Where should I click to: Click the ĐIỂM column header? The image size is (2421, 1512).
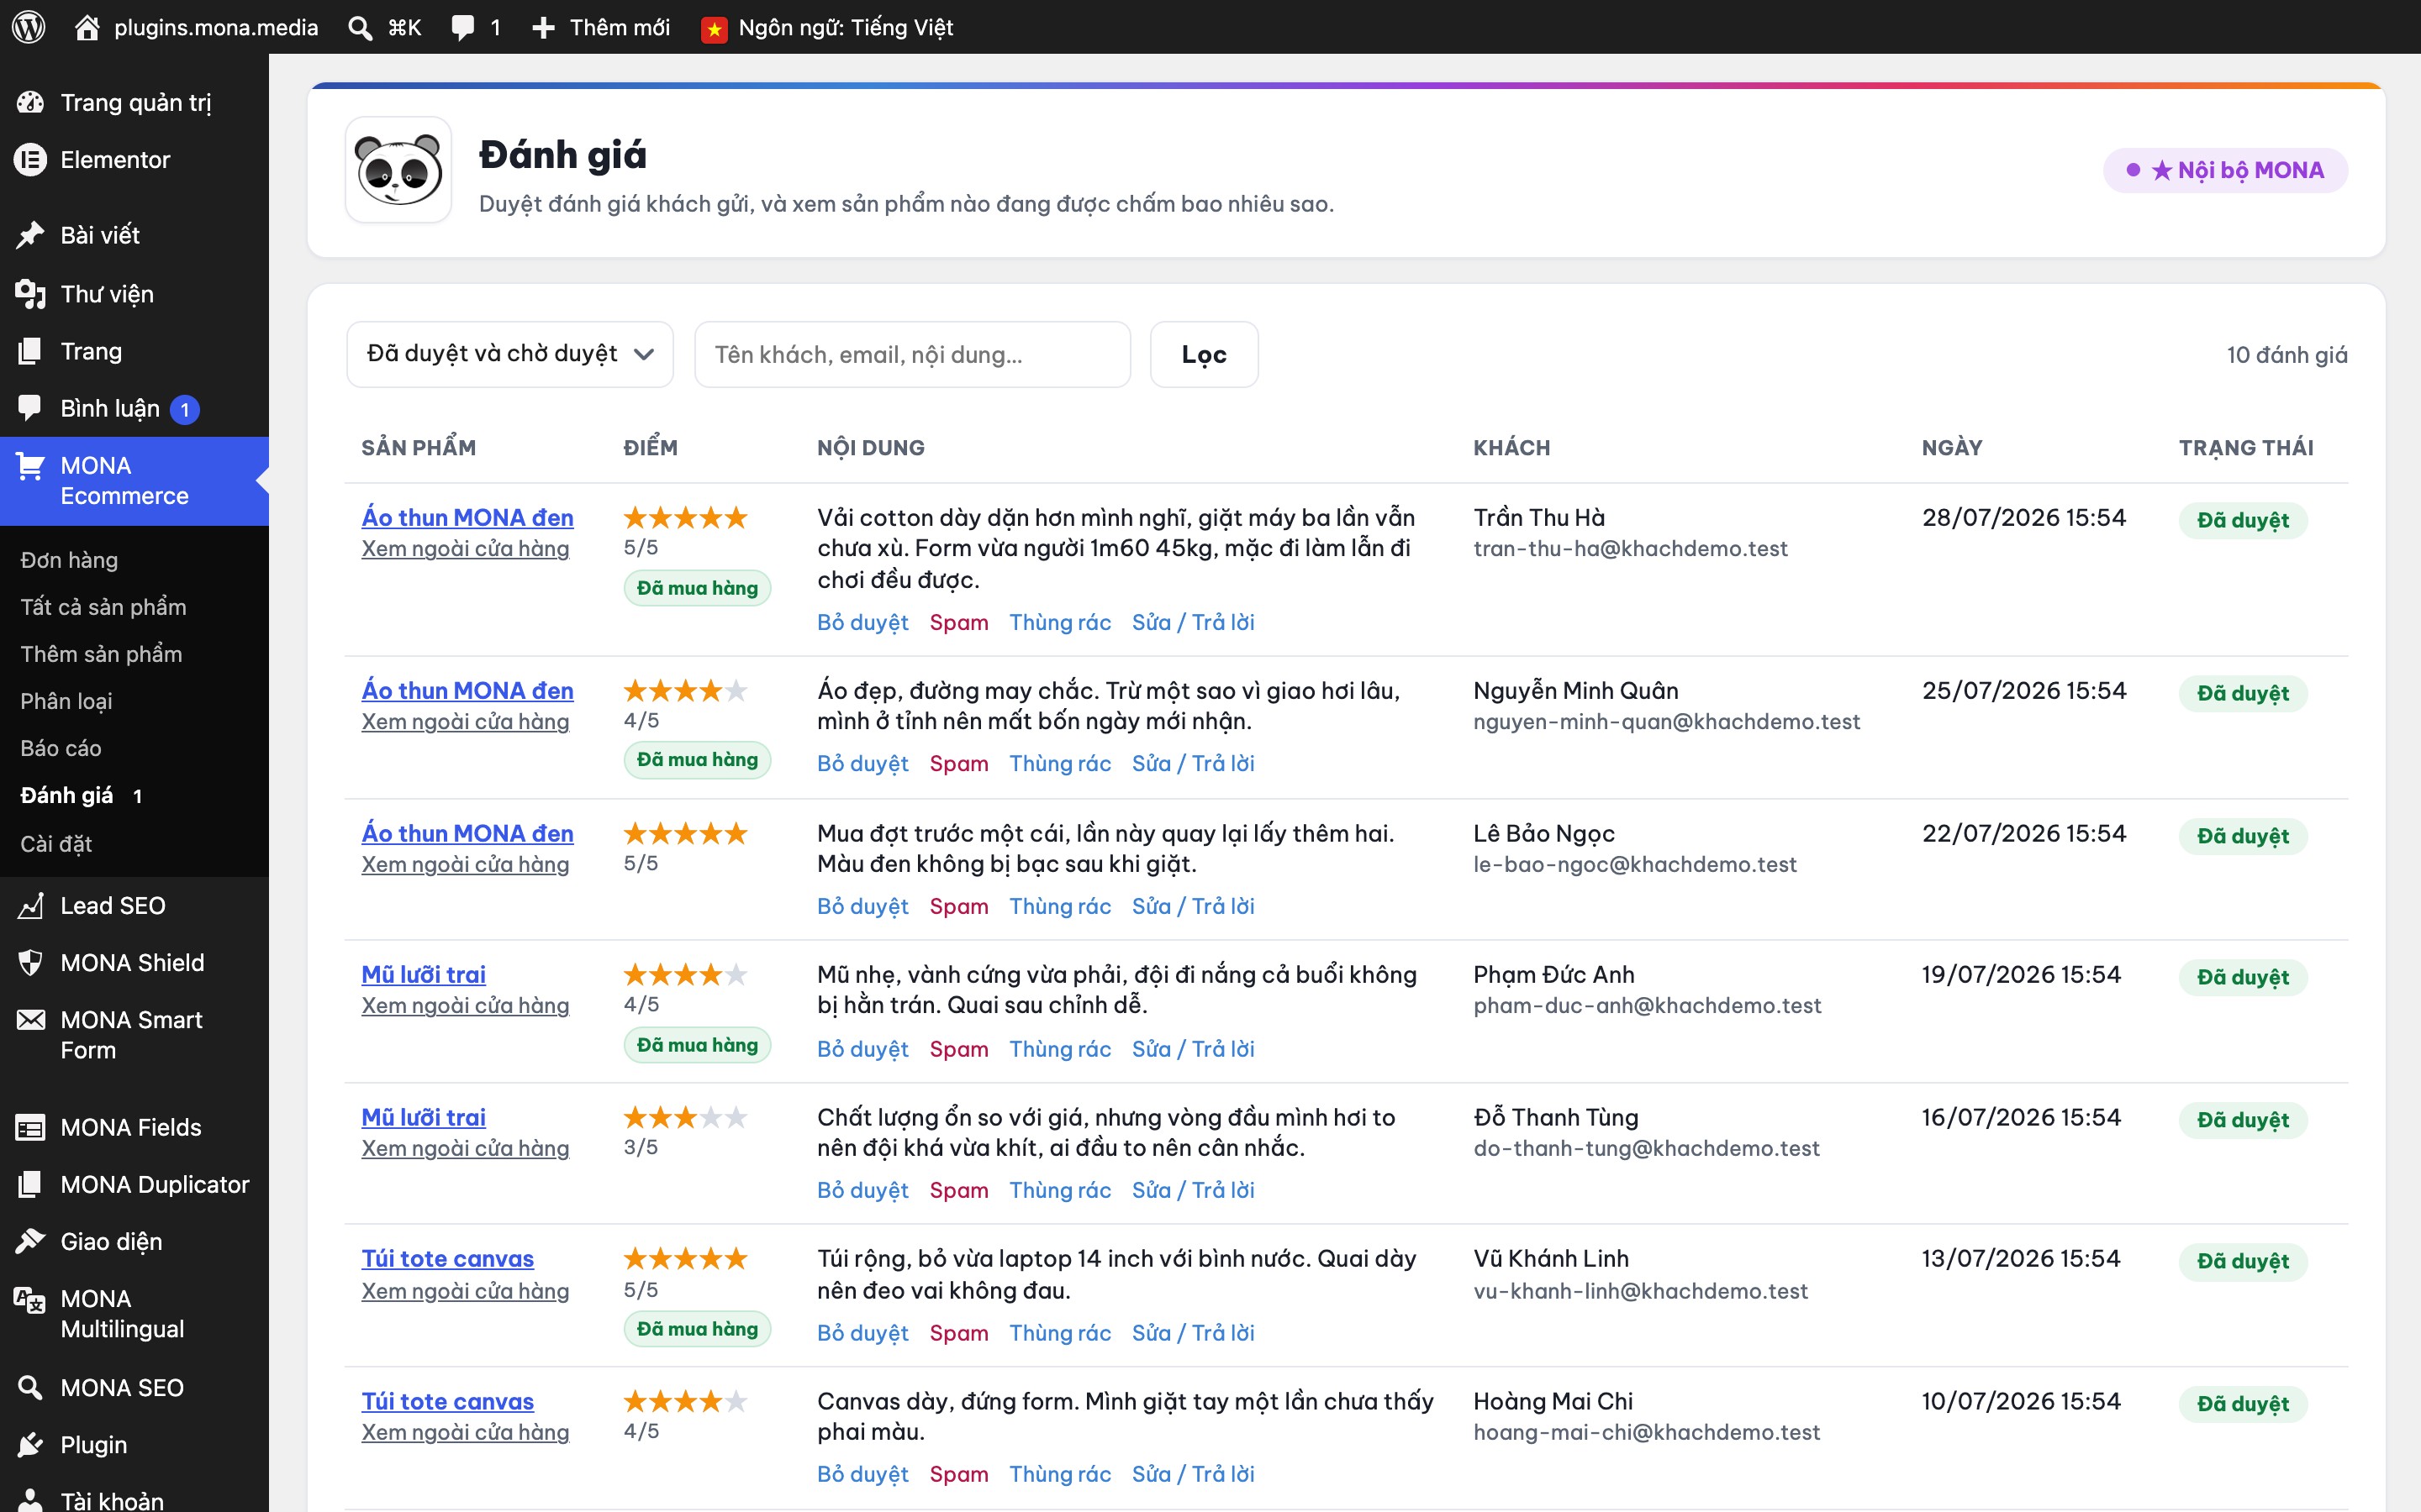[651, 448]
